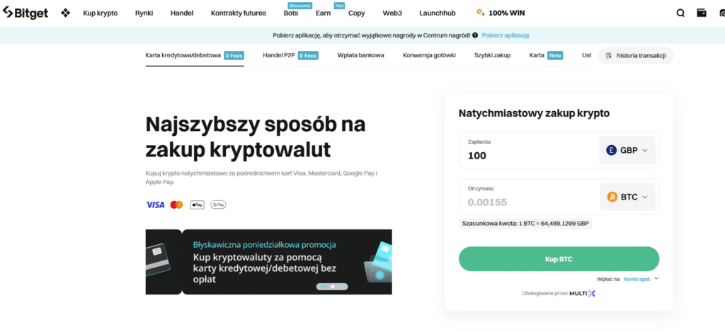Open search with the magnifier icon
The image size is (725, 332).
pos(680,13)
